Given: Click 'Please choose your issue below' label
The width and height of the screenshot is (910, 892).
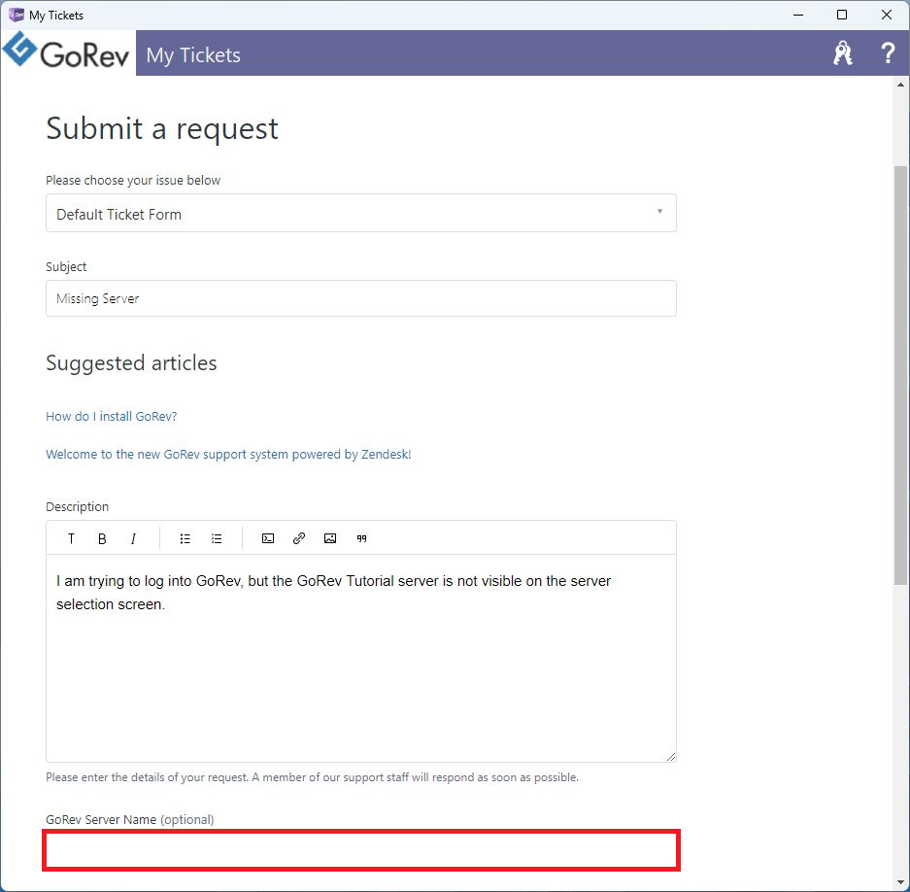Looking at the screenshot, I should (x=133, y=180).
